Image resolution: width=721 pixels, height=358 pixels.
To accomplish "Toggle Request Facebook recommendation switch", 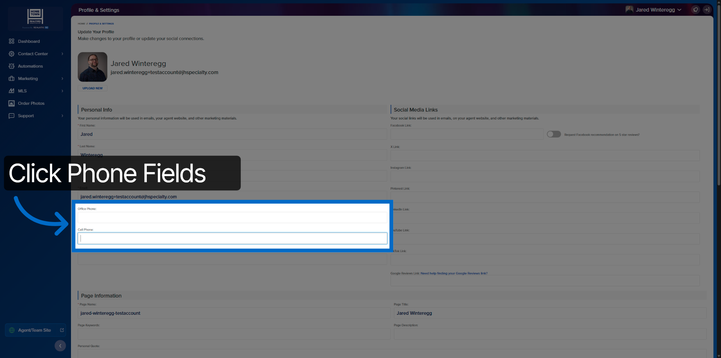I will [x=554, y=134].
